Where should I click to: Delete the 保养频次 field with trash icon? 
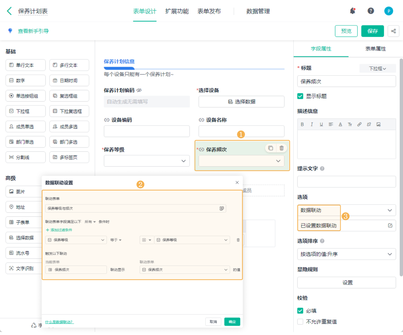click(x=281, y=148)
